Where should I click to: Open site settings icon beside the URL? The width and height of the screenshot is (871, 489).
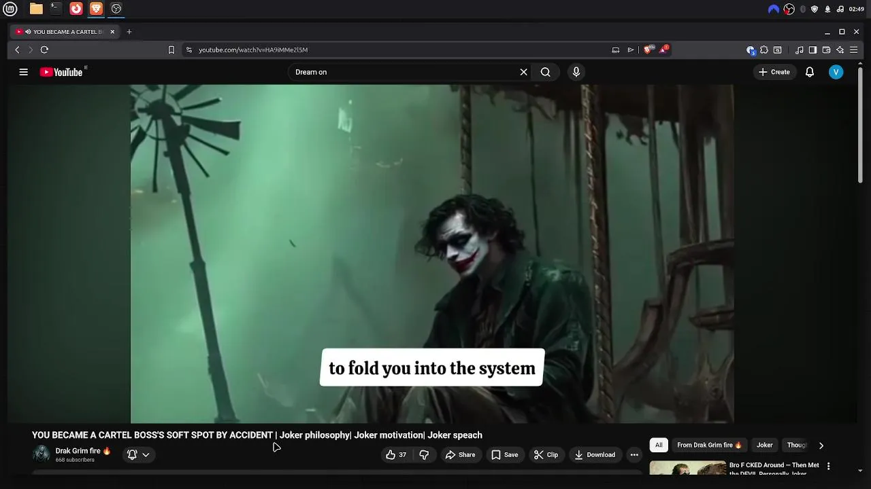point(189,50)
